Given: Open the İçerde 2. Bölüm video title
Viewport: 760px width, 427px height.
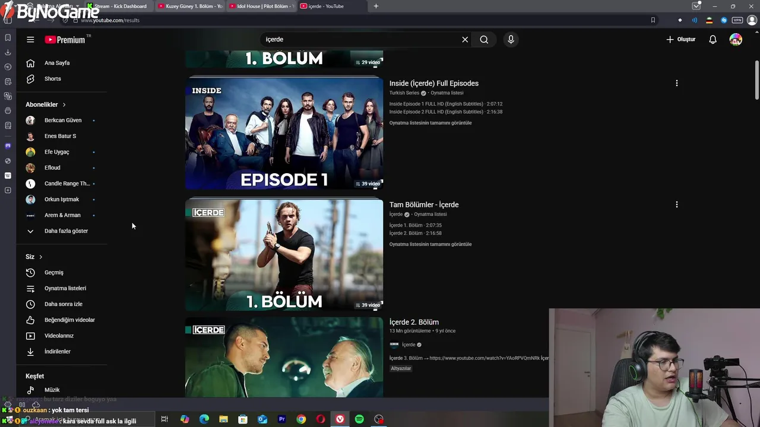Looking at the screenshot, I should tap(414, 322).
